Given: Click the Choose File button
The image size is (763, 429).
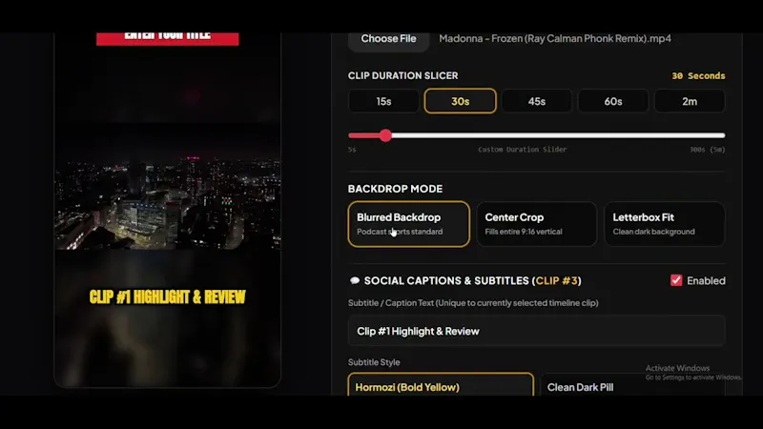Looking at the screenshot, I should [x=388, y=41].
